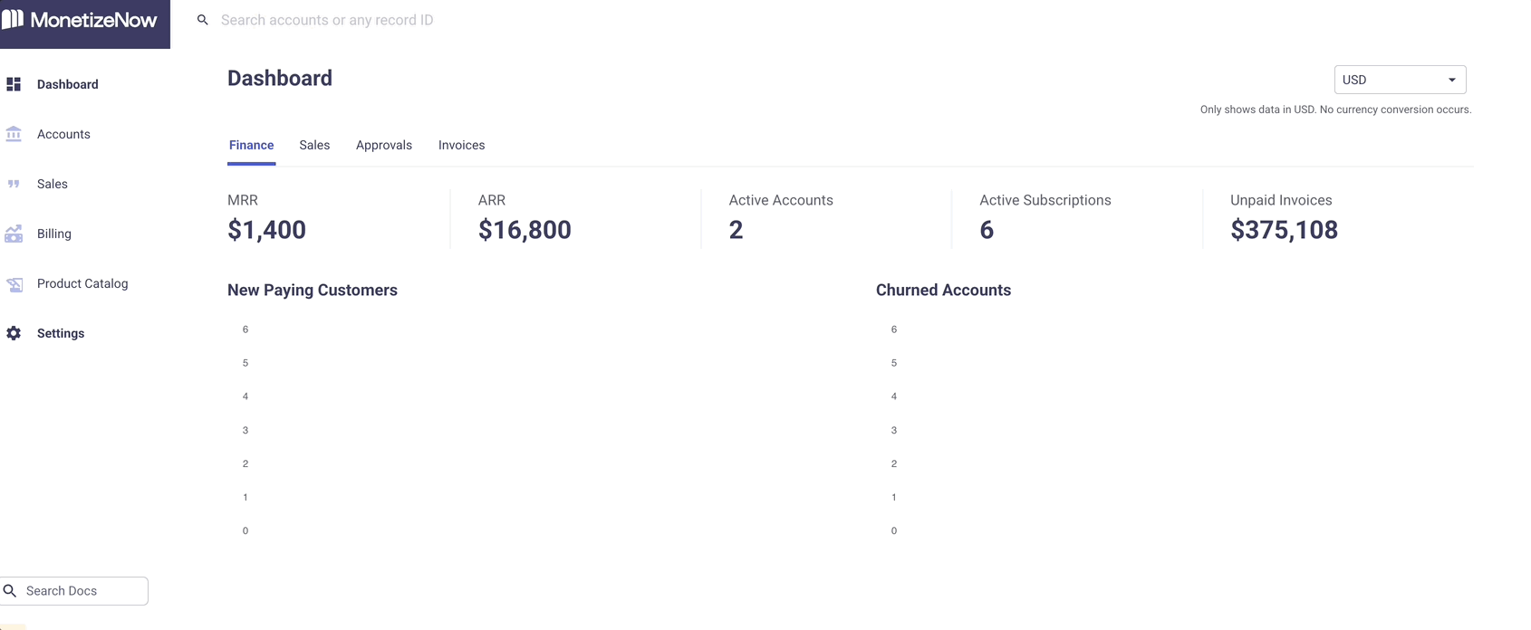This screenshot has height=630, width=1531.
Task: Open the Approvals tab
Action: coord(384,145)
